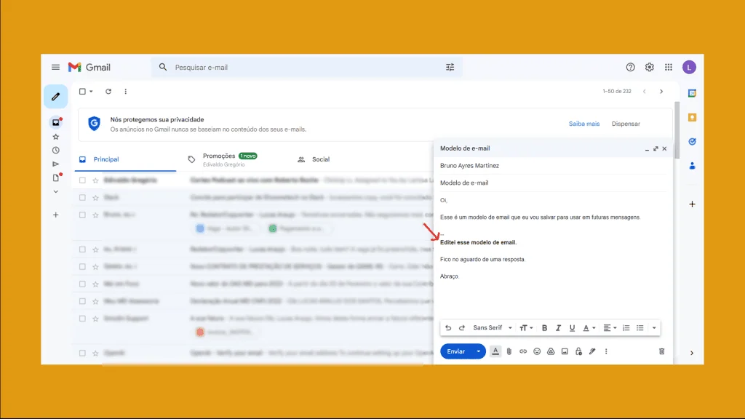745x419 pixels.
Task: Open Google Tasks in the sidebar
Action: pos(692,141)
